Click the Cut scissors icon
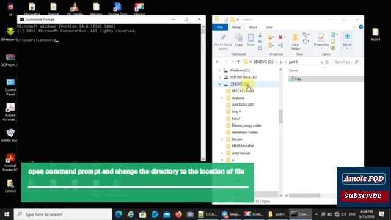Image resolution: width=391 pixels, height=220 pixels. 260,35
